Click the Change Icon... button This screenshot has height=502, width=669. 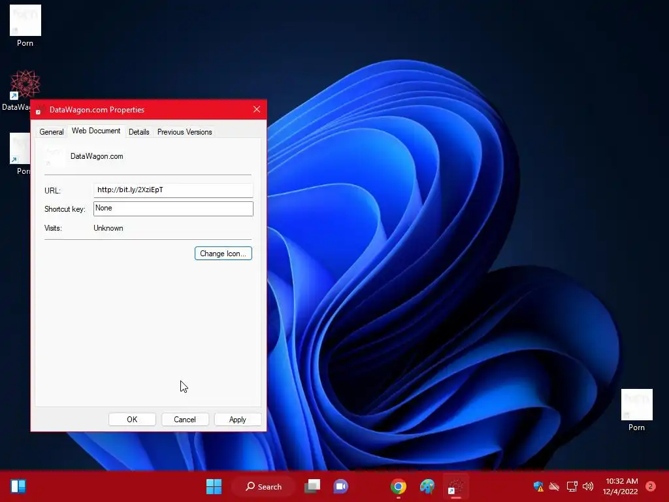tap(223, 253)
